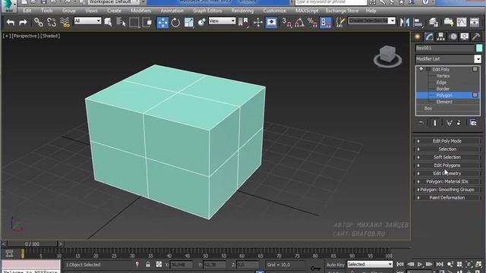486x273 pixels.
Task: Toggle Keyboard Shortcut Override icon
Action: (271, 22)
